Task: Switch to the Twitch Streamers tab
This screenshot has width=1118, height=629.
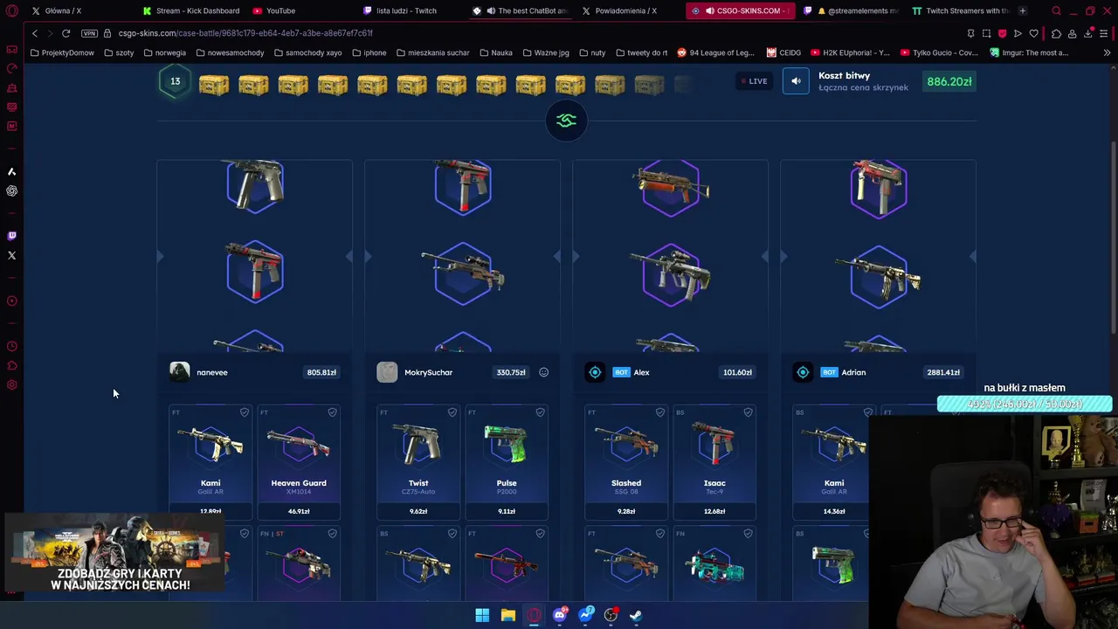Action: [x=959, y=10]
